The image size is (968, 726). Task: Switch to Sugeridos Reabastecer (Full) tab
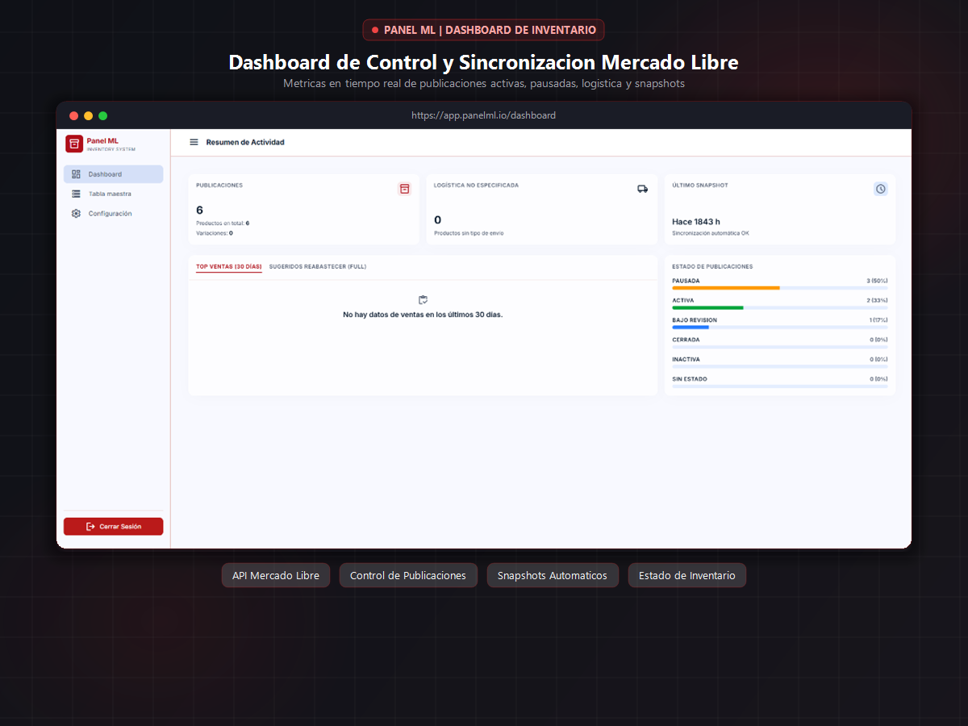[x=318, y=266]
